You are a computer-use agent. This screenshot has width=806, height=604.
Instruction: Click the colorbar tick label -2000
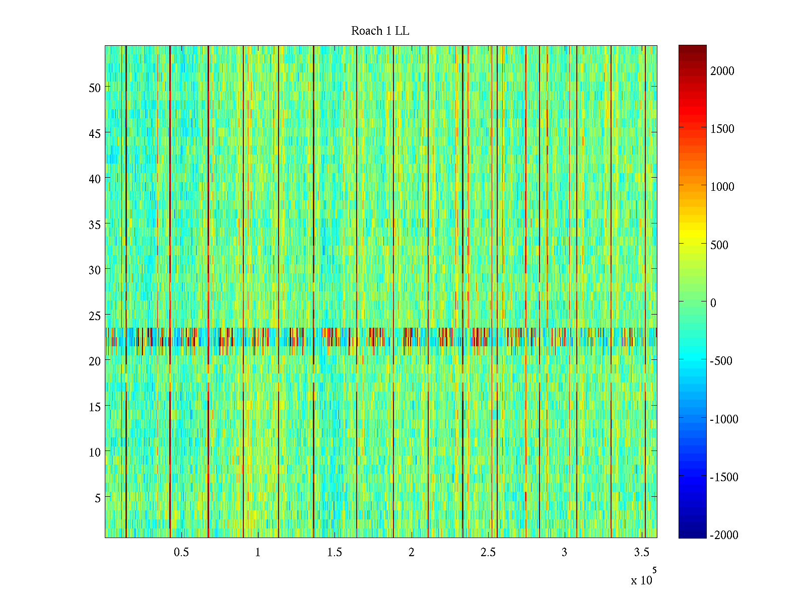724,535
